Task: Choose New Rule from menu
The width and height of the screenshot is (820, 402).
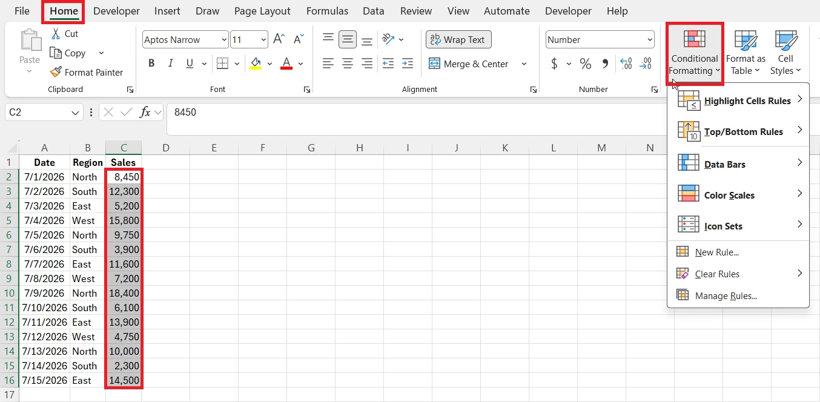Action: (x=738, y=252)
